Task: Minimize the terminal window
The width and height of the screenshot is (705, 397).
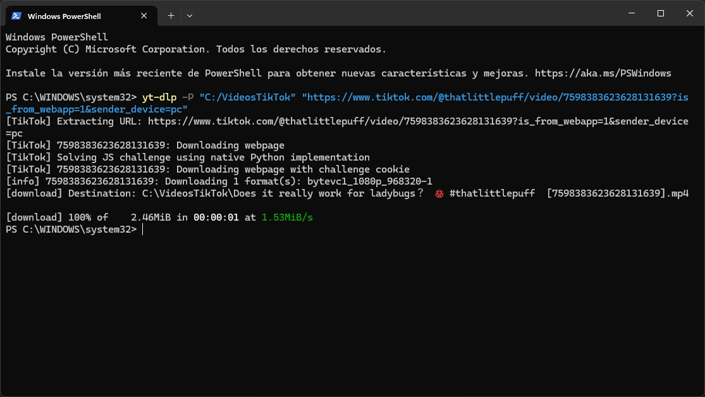Action: 632,13
